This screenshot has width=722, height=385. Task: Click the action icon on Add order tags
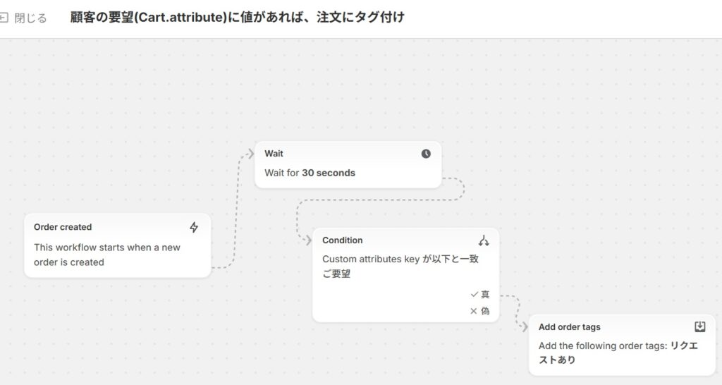point(699,326)
